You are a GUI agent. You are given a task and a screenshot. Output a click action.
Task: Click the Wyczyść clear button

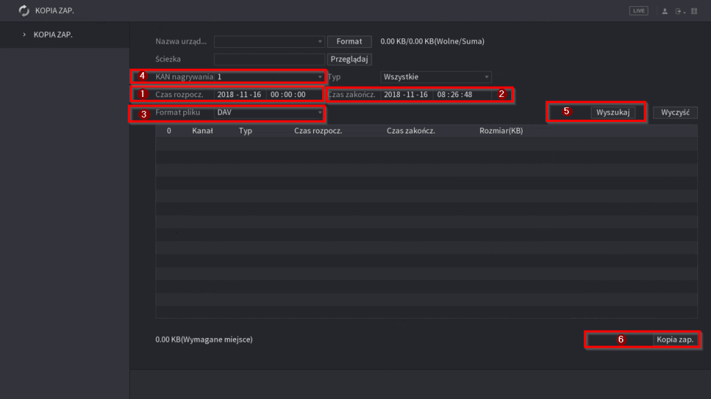674,112
